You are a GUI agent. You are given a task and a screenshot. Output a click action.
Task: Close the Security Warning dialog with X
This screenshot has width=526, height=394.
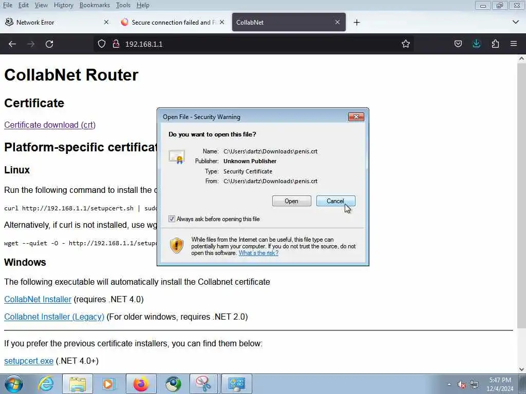click(356, 116)
